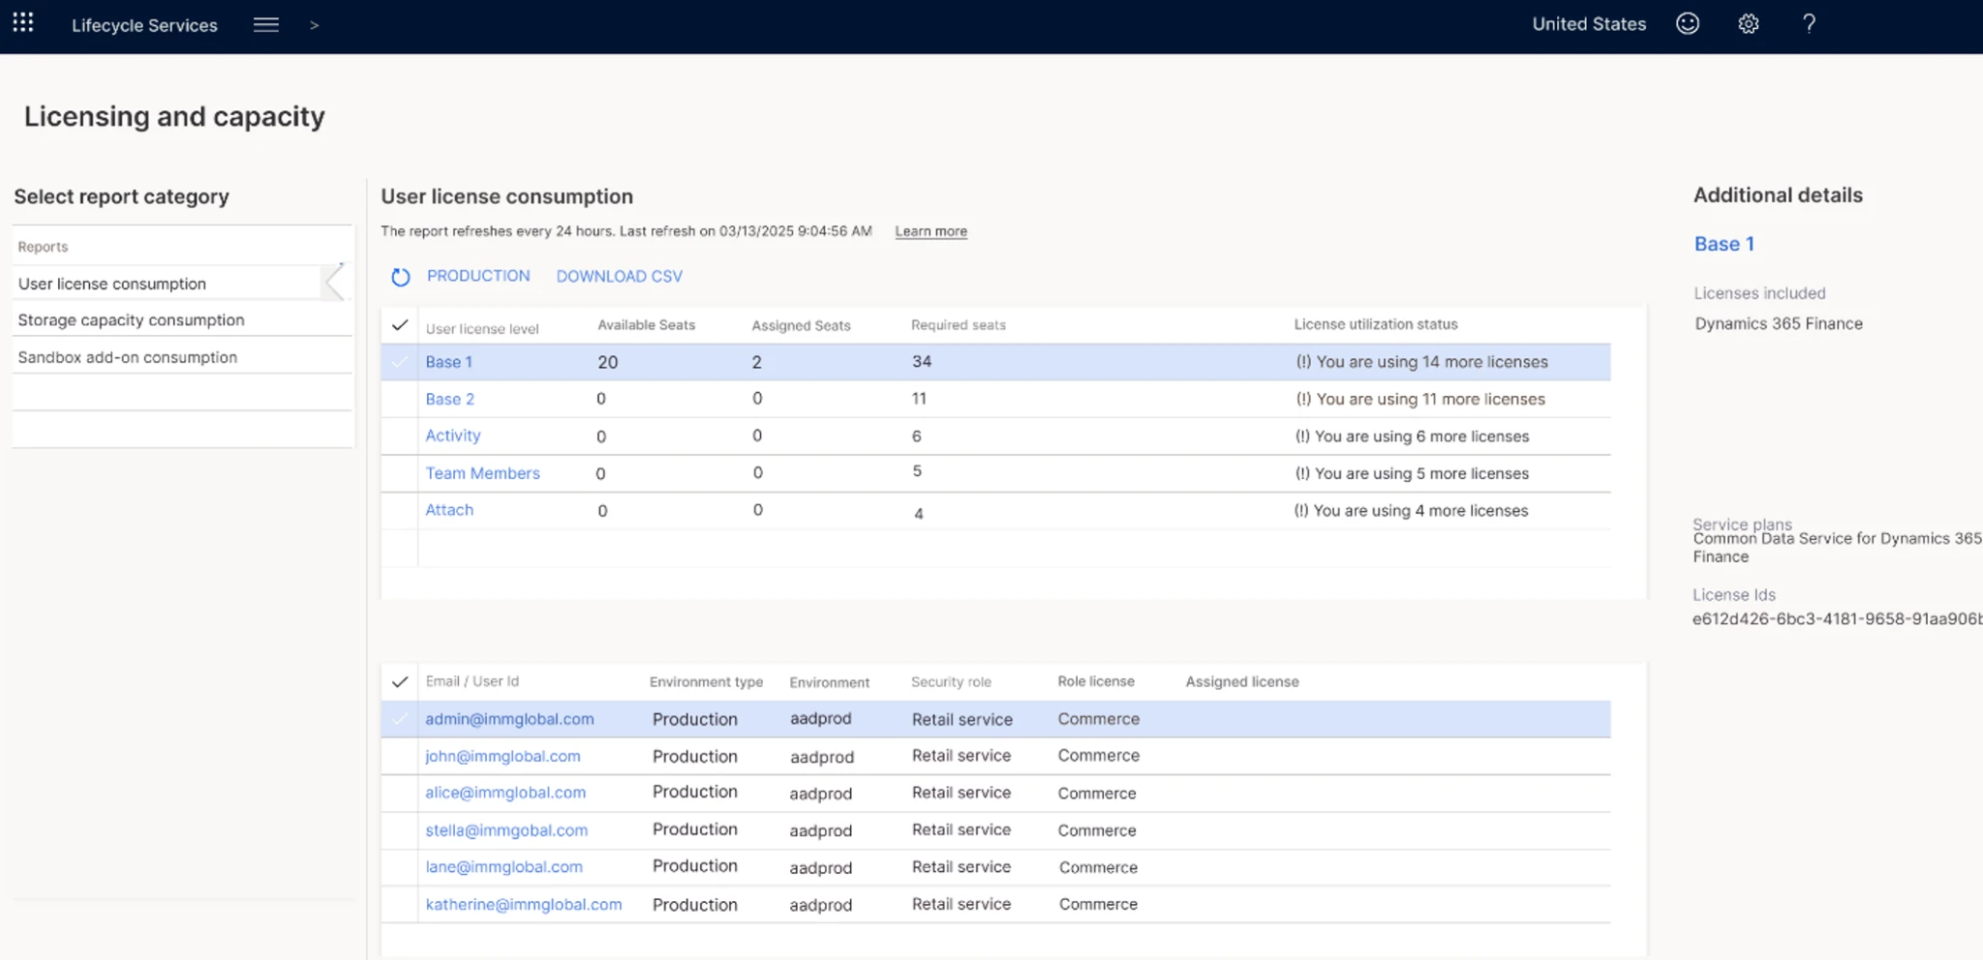1983x960 pixels.
Task: Open the settings gear icon
Action: [1748, 24]
